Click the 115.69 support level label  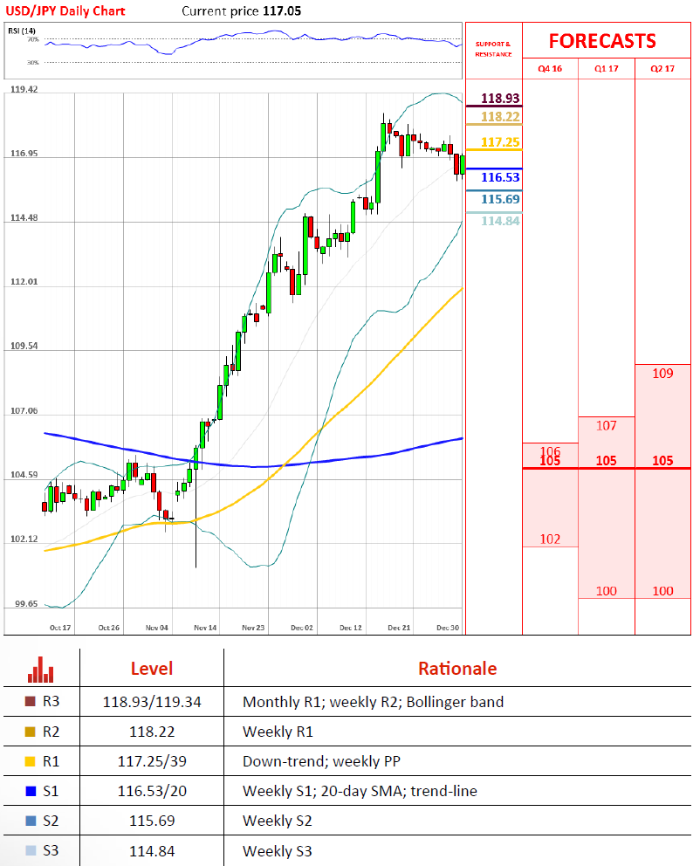coord(500,199)
